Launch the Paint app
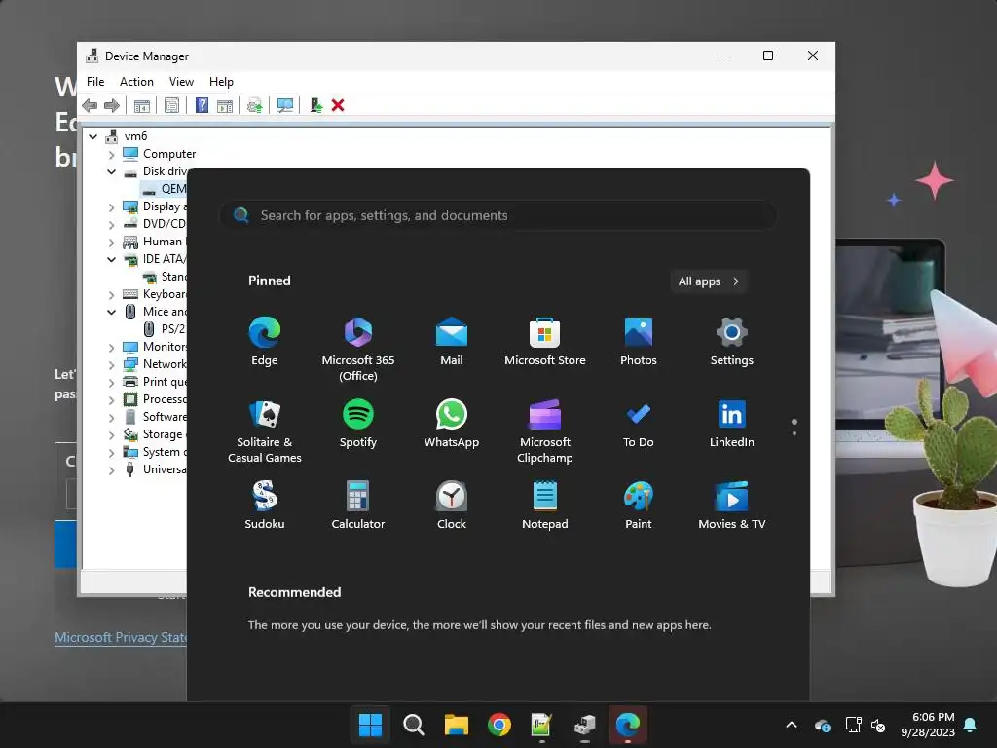Screen dimensions: 997x748 tap(639, 505)
